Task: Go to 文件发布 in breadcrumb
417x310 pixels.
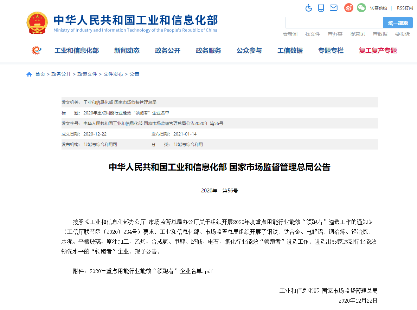Action: (113, 74)
